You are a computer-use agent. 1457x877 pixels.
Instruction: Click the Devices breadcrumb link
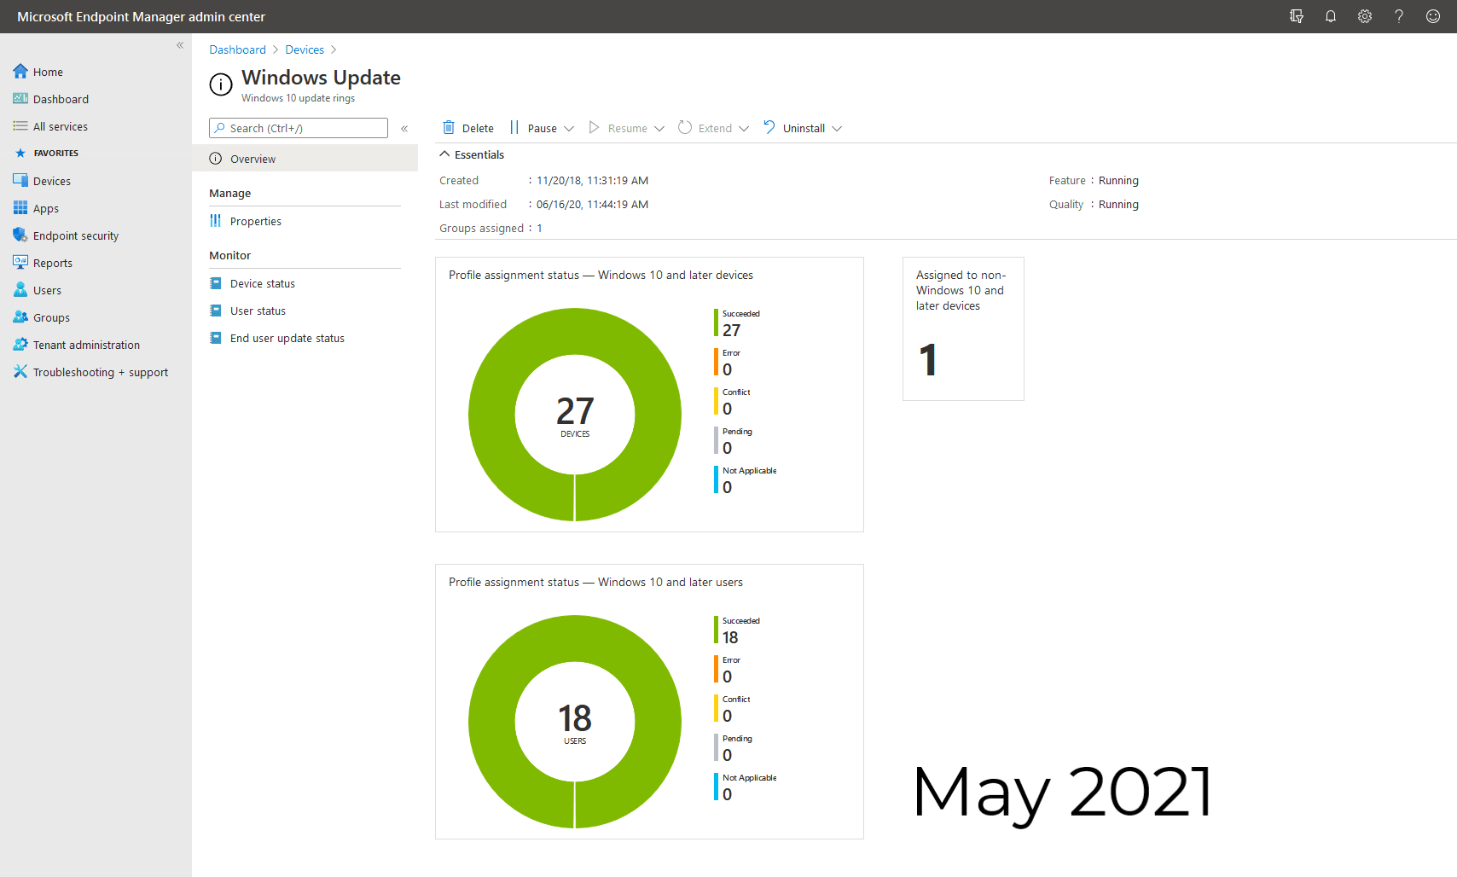(305, 49)
